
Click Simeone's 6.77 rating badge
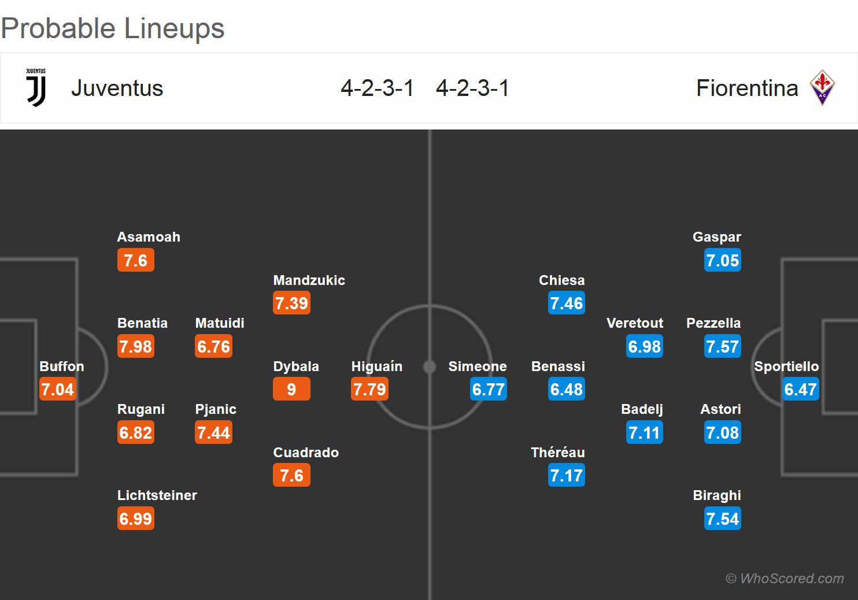click(489, 389)
